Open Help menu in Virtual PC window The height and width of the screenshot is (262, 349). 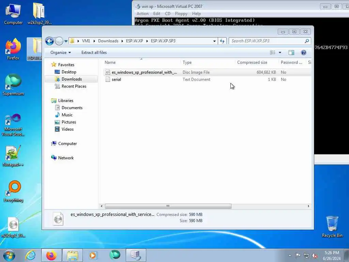coord(196,14)
